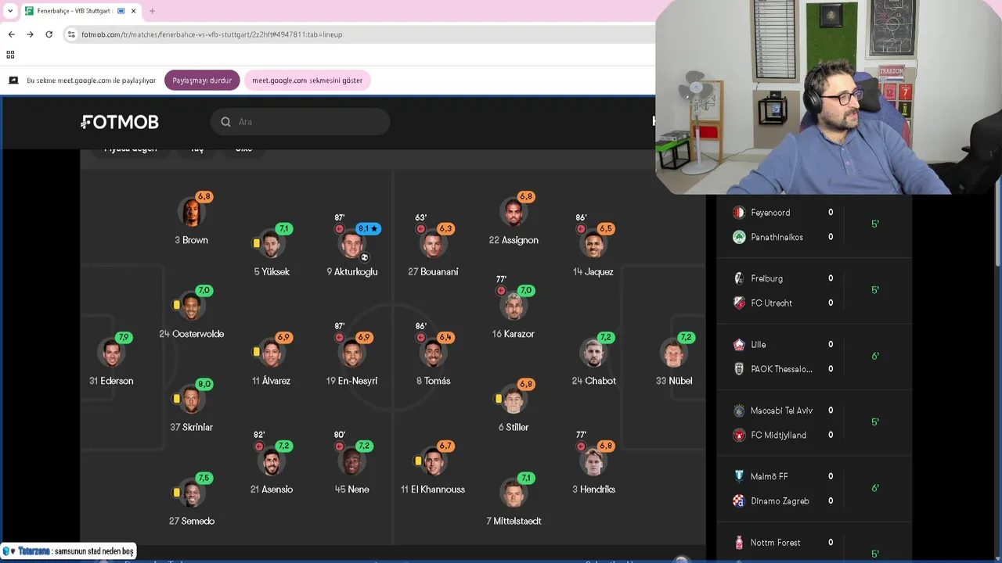Image resolution: width=1002 pixels, height=563 pixels.
Task: Click Akturkoglu's 8.1 star rating badge
Action: (369, 228)
